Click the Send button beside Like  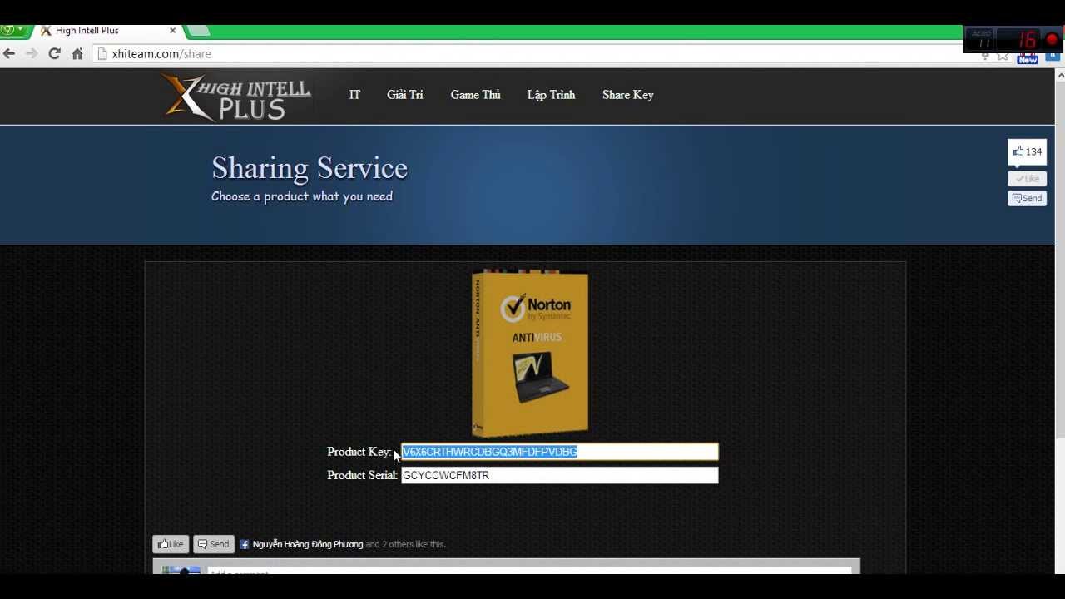213,544
